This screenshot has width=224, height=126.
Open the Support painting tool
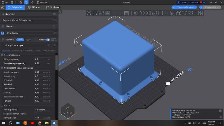[172, 13]
